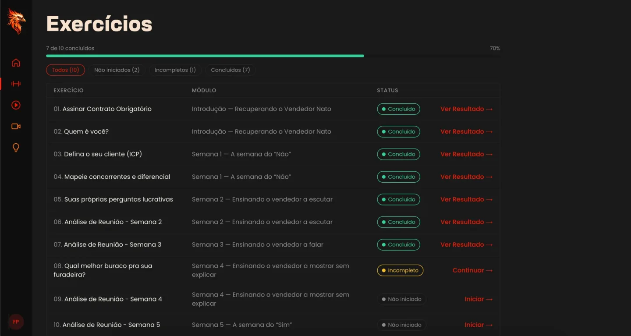Viewport: 631px width, 336px height.
Task: Open exercise 04. Mapeie concorrentes e diferencial
Action: pyautogui.click(x=112, y=177)
